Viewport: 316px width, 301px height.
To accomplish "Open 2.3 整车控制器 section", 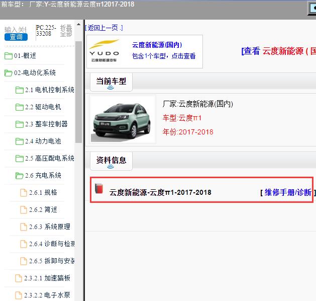I will (46, 124).
